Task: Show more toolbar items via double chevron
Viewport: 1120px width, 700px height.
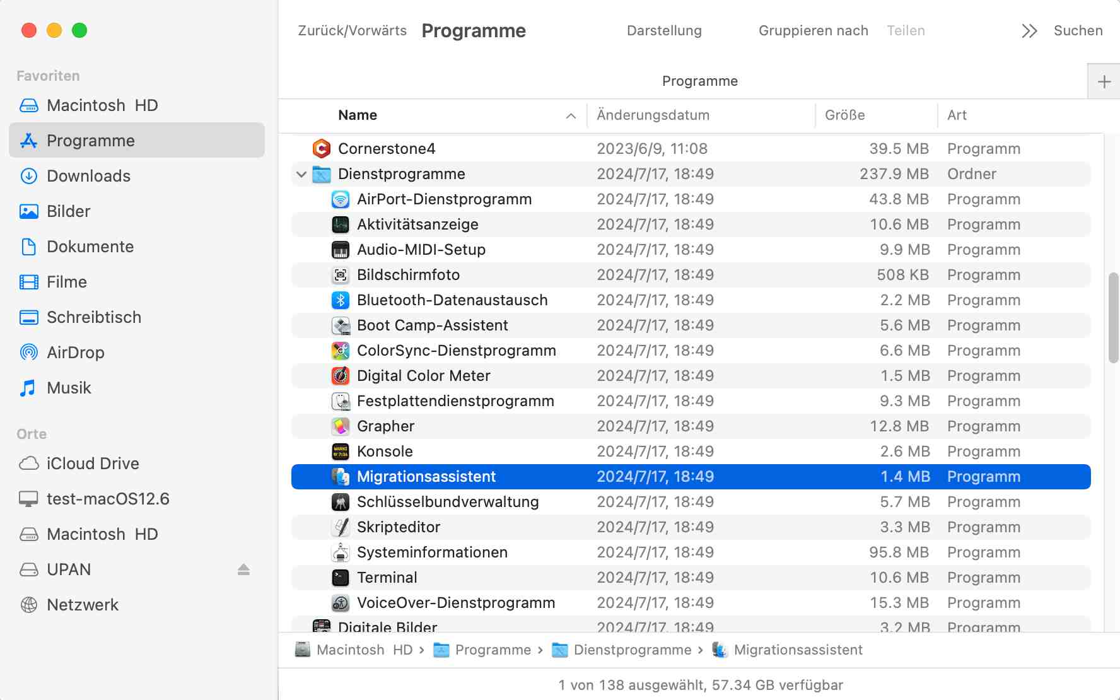Action: (x=1029, y=31)
